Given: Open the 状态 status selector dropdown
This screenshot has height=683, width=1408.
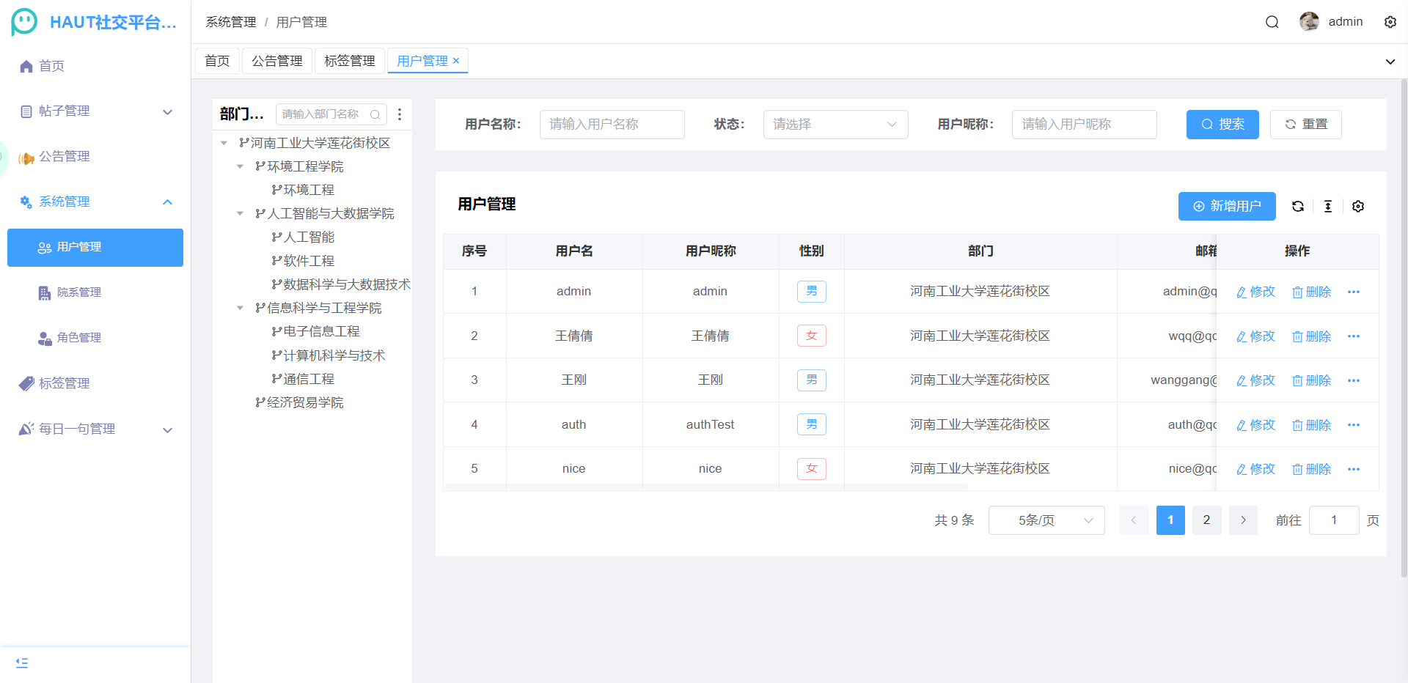Looking at the screenshot, I should tap(835, 125).
